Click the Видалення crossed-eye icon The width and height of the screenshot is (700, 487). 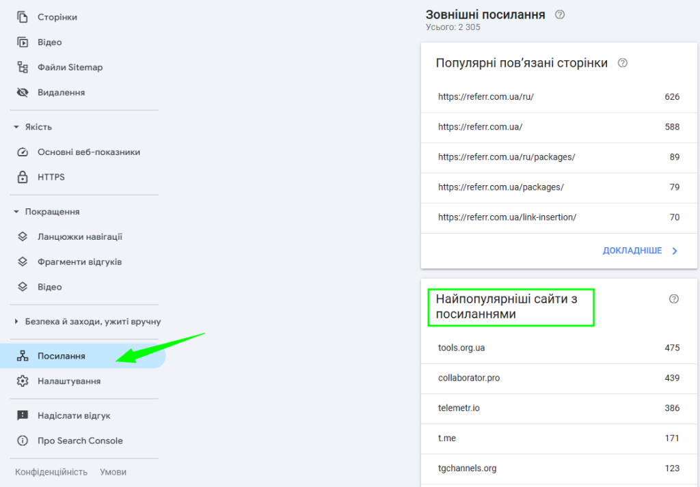(x=23, y=92)
